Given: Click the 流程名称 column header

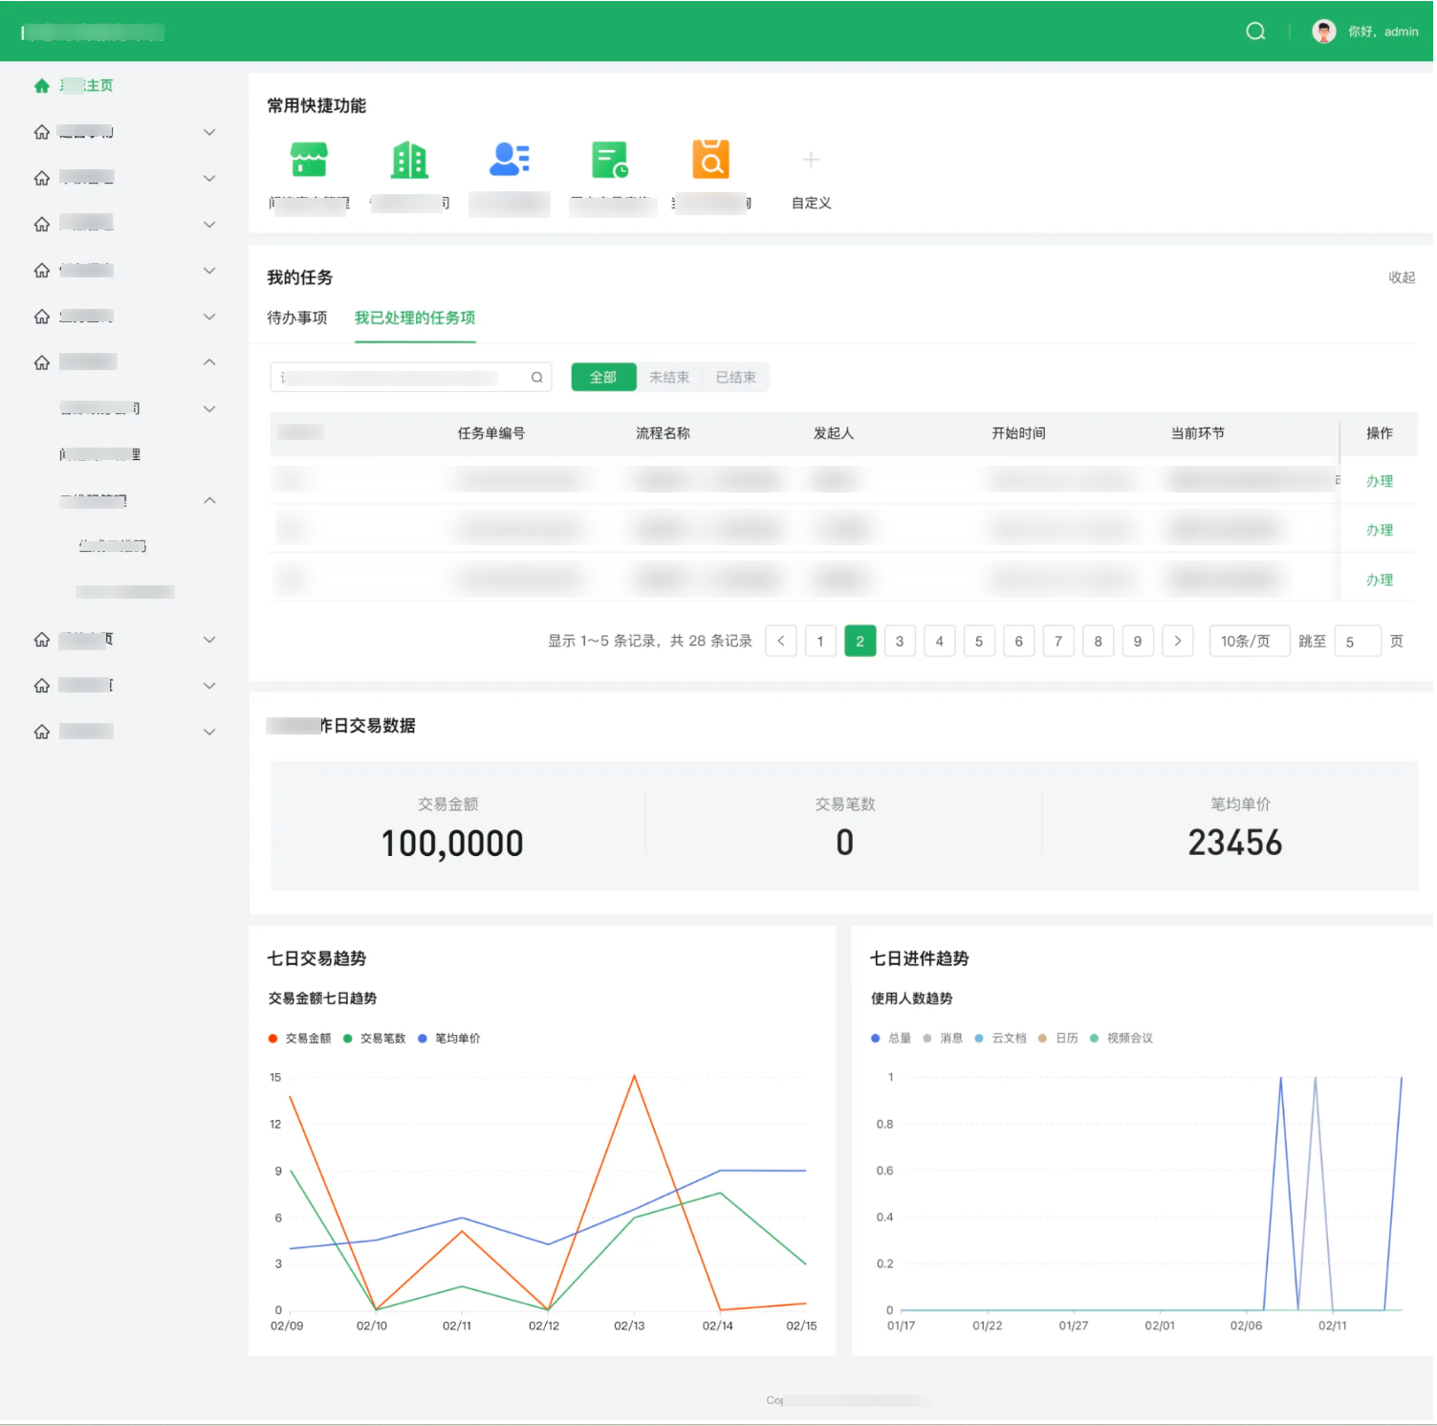Looking at the screenshot, I should tap(664, 433).
